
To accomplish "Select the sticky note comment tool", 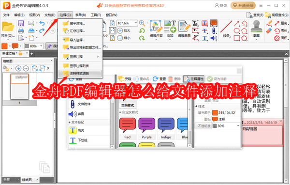I will (214, 23).
